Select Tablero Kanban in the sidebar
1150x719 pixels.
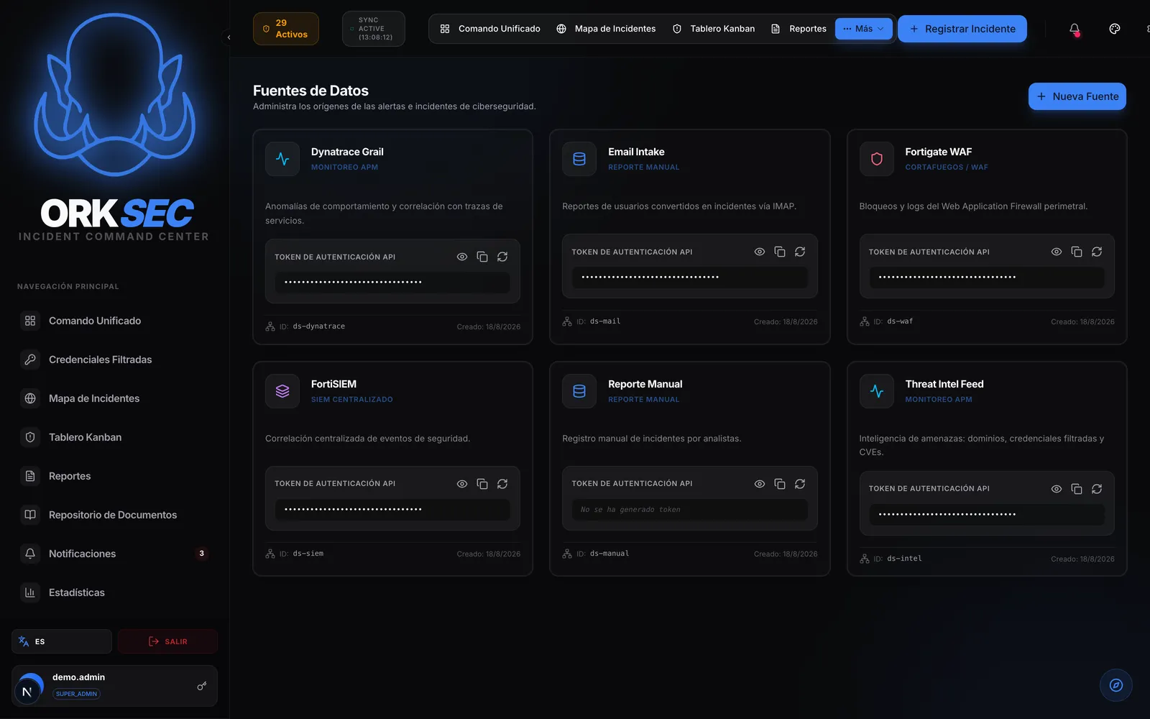pos(115,437)
